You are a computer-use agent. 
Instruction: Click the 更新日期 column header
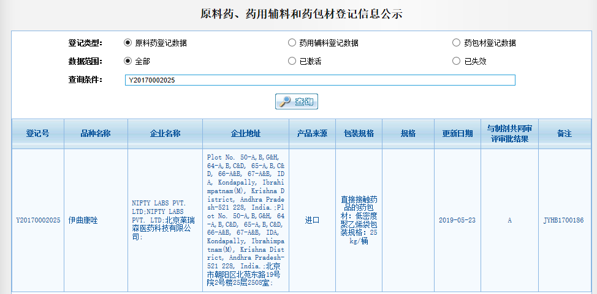(x=457, y=134)
